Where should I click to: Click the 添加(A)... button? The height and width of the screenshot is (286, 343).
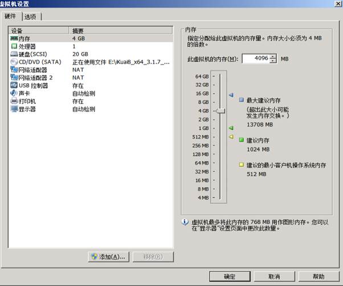click(108, 257)
